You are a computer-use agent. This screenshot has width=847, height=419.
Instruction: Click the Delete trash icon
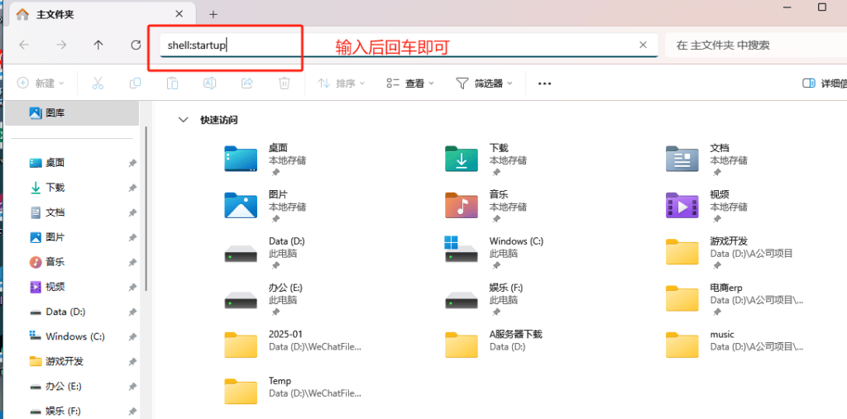[285, 83]
